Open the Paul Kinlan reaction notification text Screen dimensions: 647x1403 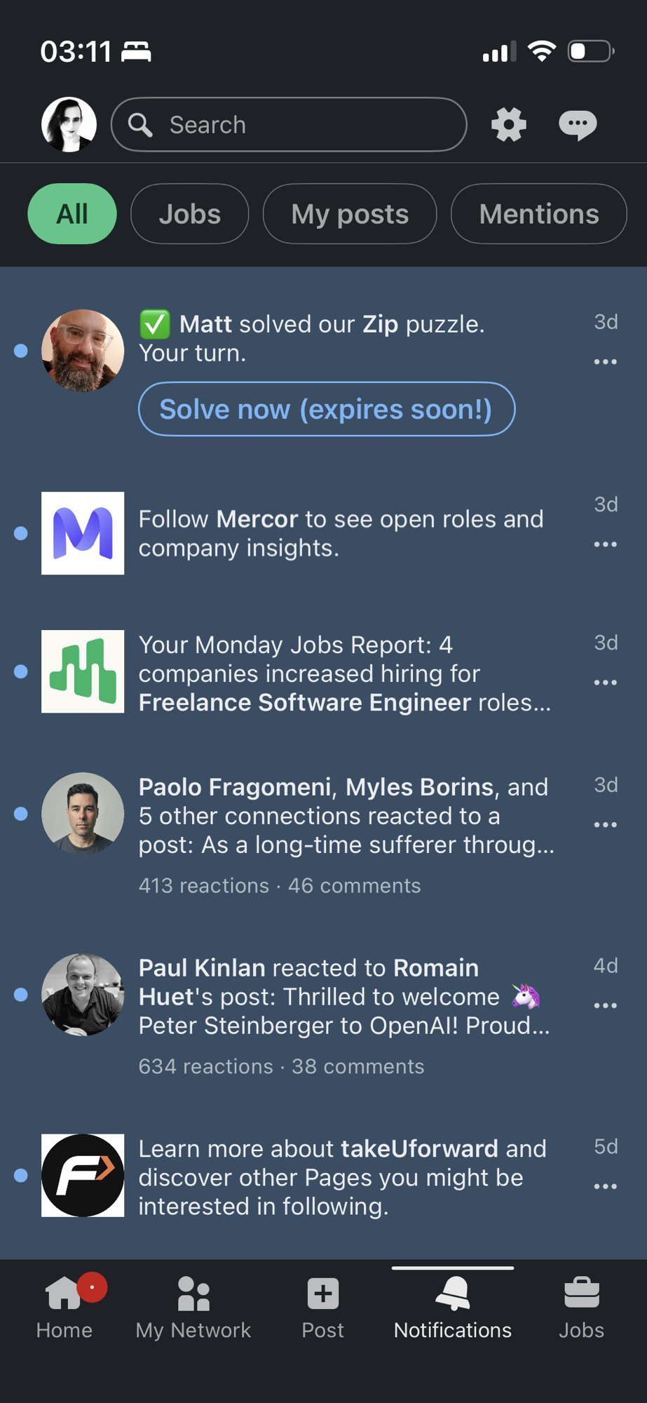(343, 997)
